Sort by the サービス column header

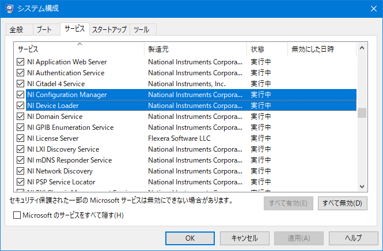pos(79,49)
